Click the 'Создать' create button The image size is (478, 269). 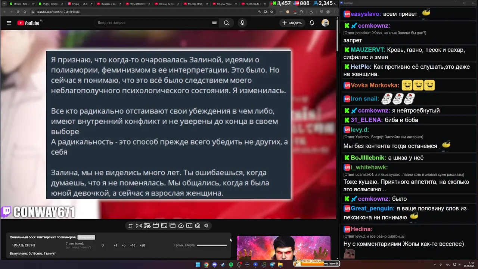292,23
